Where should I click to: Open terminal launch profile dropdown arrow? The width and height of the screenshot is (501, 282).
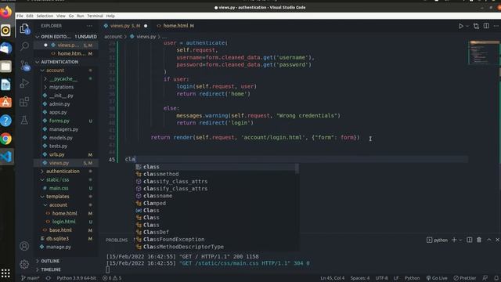coord(460,240)
